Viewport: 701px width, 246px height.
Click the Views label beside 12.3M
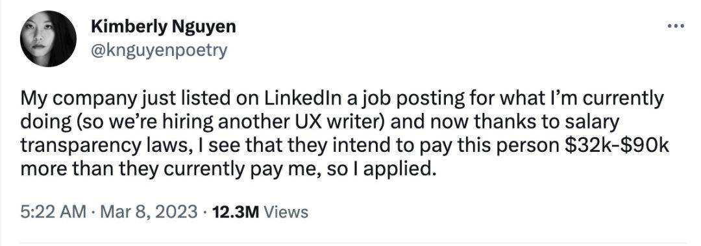pyautogui.click(x=286, y=212)
